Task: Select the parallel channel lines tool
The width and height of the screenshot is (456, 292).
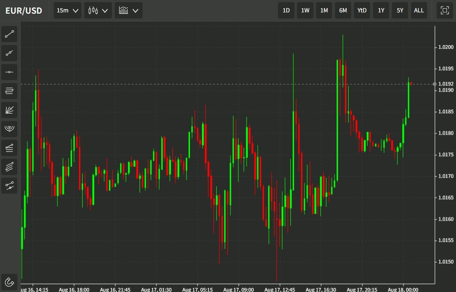Action: click(9, 166)
